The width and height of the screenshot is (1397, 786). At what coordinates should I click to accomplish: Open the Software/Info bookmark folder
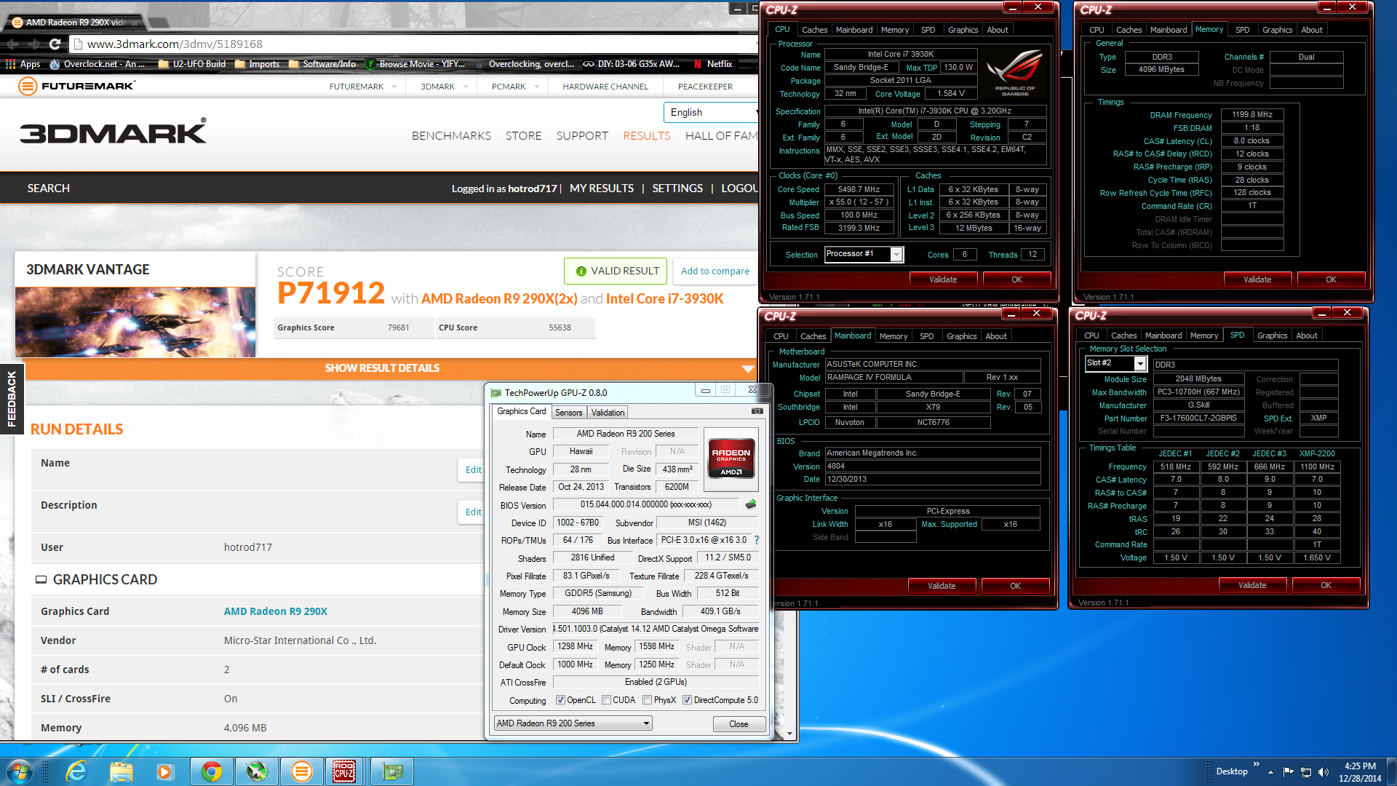pos(322,64)
